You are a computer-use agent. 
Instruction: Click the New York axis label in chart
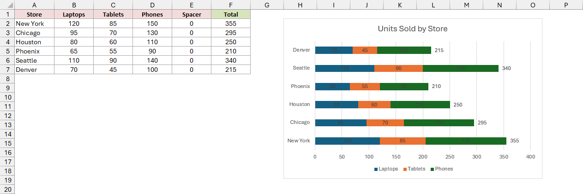[299, 141]
